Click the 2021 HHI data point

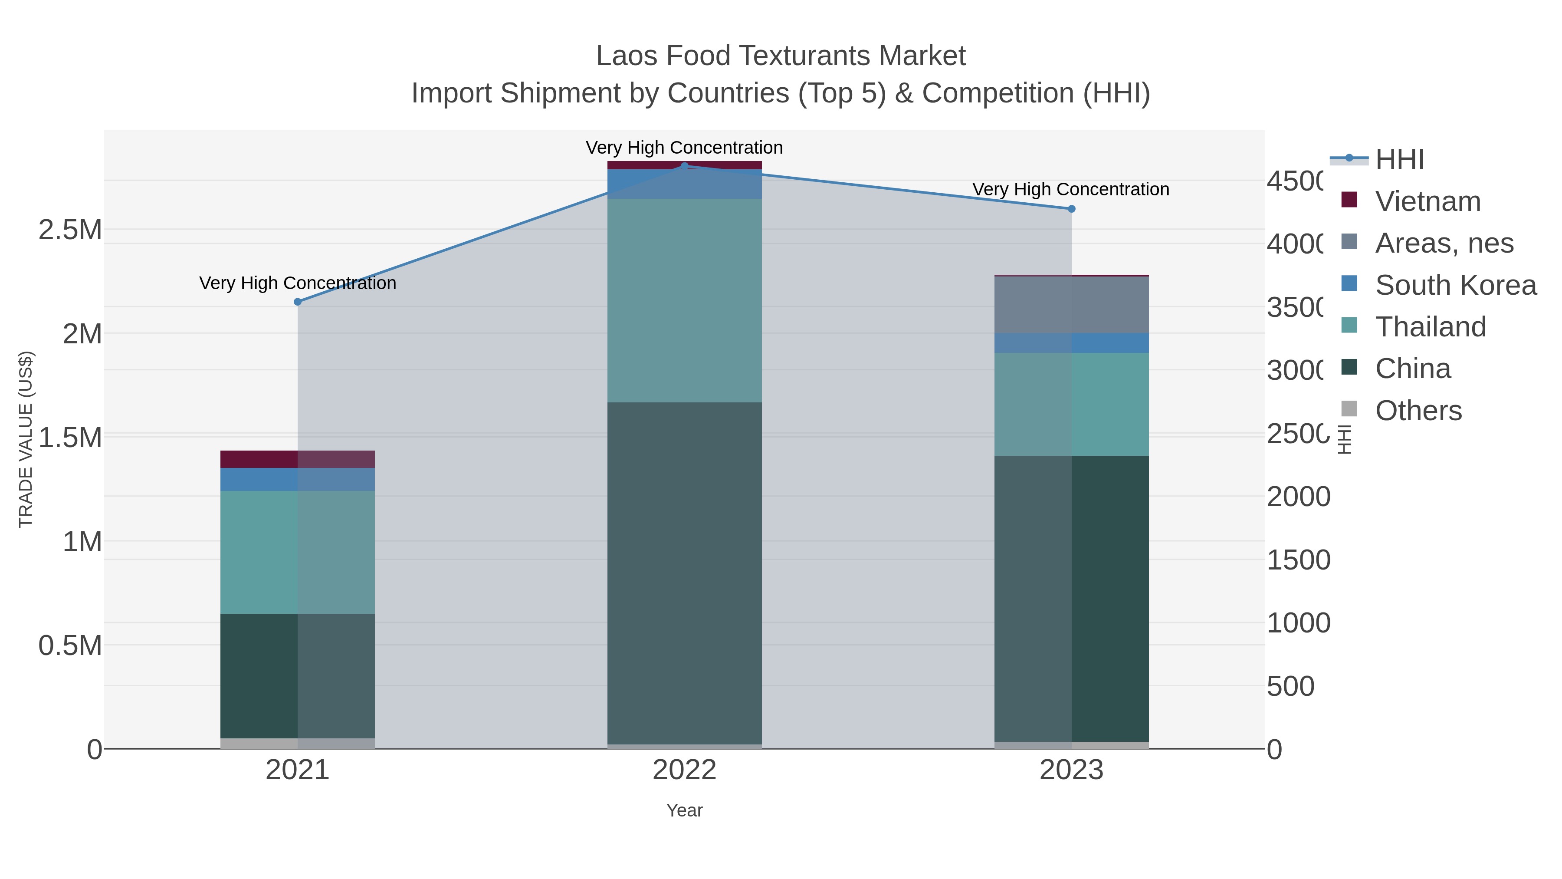pos(298,302)
